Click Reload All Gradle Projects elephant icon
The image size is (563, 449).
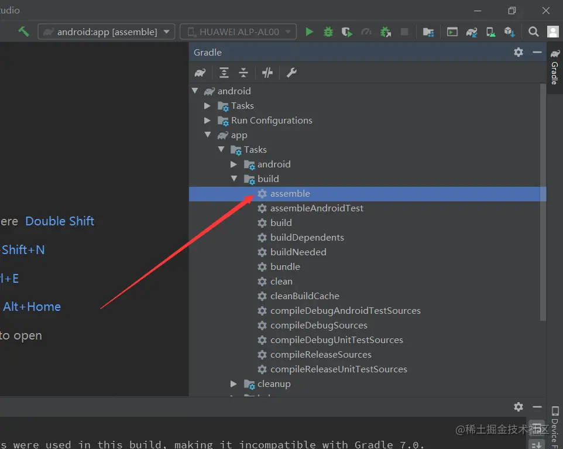point(200,73)
